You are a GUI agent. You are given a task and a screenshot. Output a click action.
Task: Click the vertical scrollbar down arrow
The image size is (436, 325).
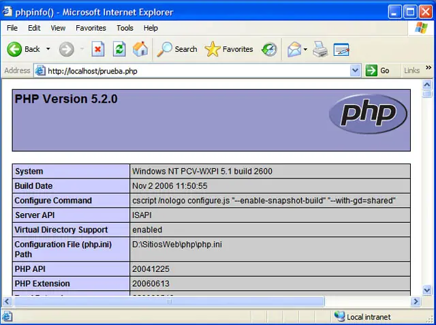pos(427,290)
